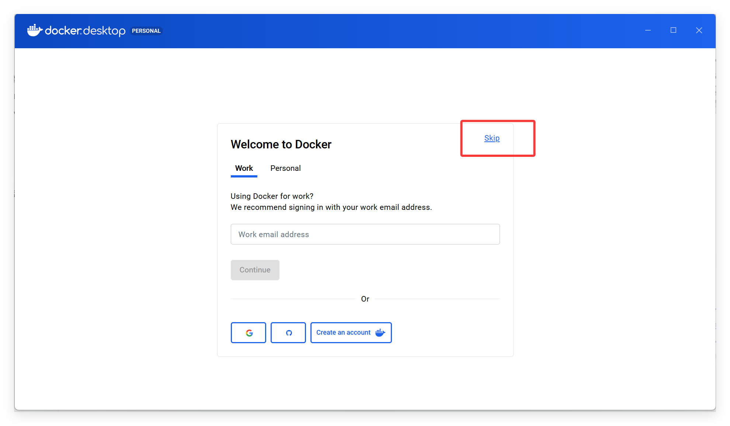The image size is (730, 426).
Task: Sign in with the Google icon button
Action: point(248,333)
